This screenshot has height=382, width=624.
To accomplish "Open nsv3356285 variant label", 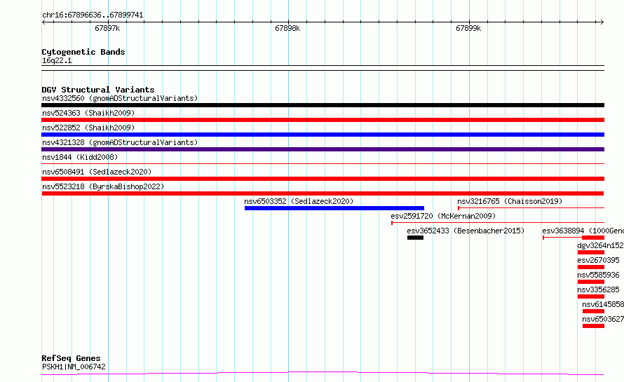I will [599, 289].
